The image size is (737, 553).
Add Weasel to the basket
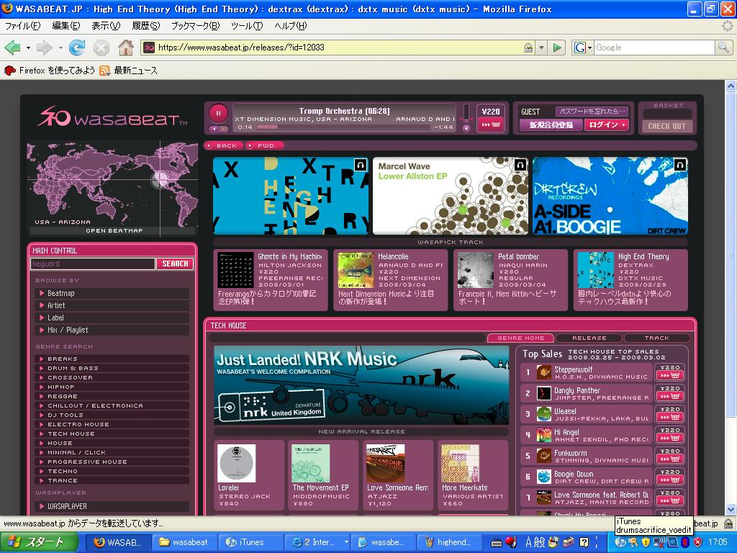[670, 417]
